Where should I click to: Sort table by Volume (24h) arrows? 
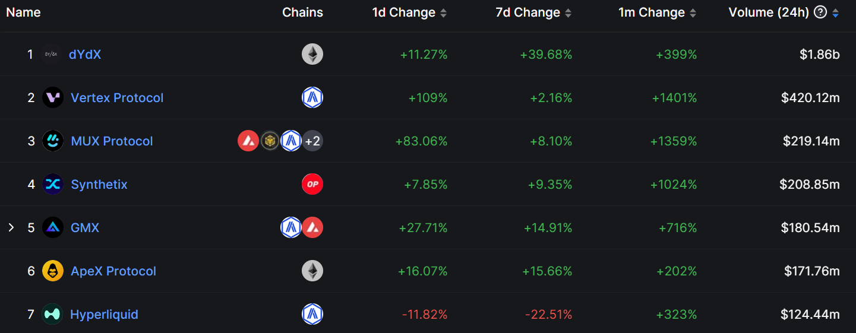point(836,13)
